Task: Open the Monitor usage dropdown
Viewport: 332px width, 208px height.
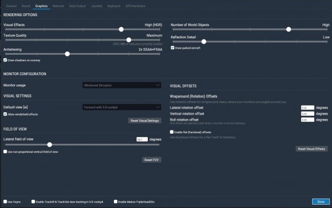Action: tap(122, 85)
